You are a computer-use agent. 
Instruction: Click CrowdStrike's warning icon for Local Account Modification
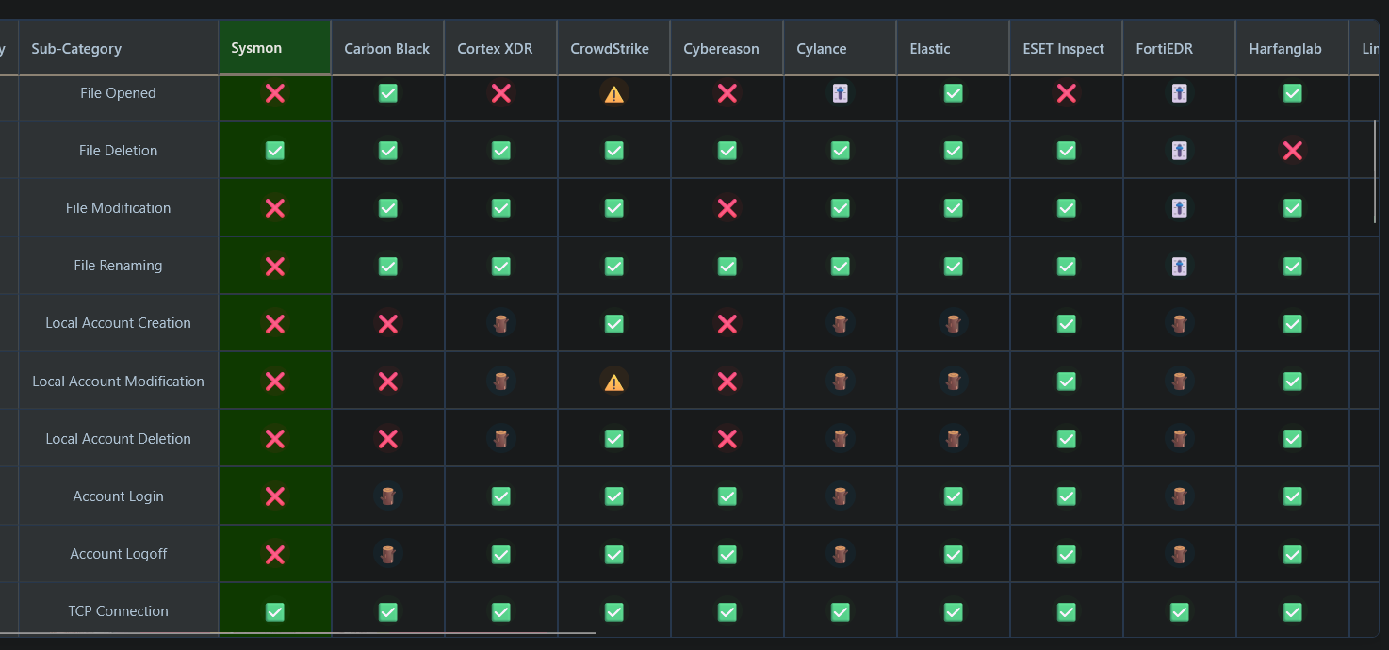614,382
